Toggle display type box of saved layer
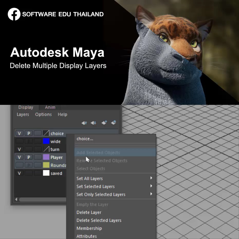This screenshot has width=239, height=239. (x=38, y=173)
